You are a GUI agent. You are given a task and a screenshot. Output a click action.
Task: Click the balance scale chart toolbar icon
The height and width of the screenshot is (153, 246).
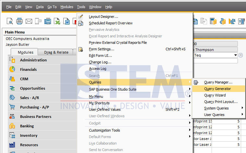click(x=232, y=21)
